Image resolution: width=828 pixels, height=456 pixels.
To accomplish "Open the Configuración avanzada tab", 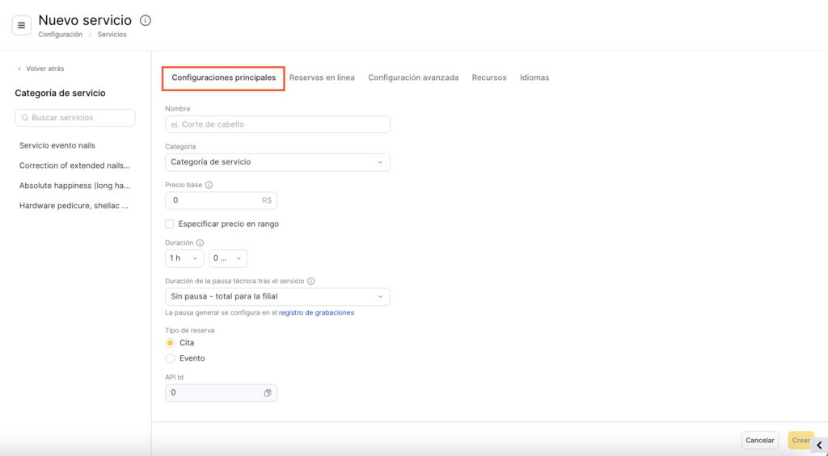I will click(x=413, y=77).
